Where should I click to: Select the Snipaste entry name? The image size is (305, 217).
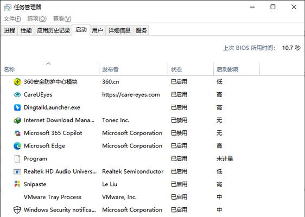point(35,184)
